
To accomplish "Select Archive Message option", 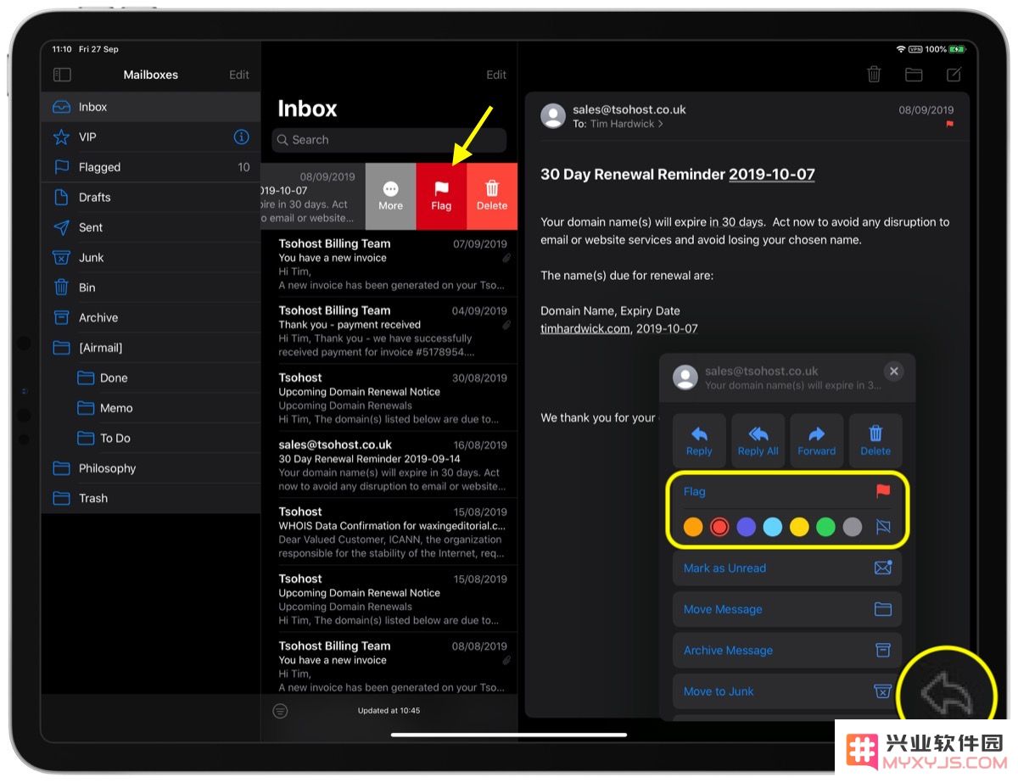I will [787, 651].
